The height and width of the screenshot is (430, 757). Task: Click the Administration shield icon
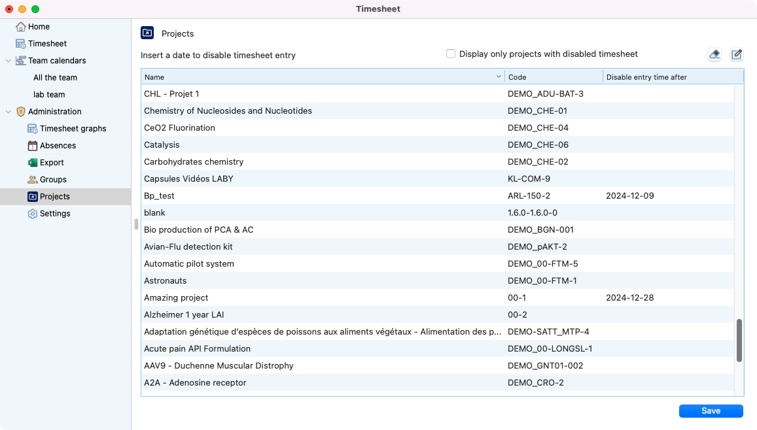(20, 111)
